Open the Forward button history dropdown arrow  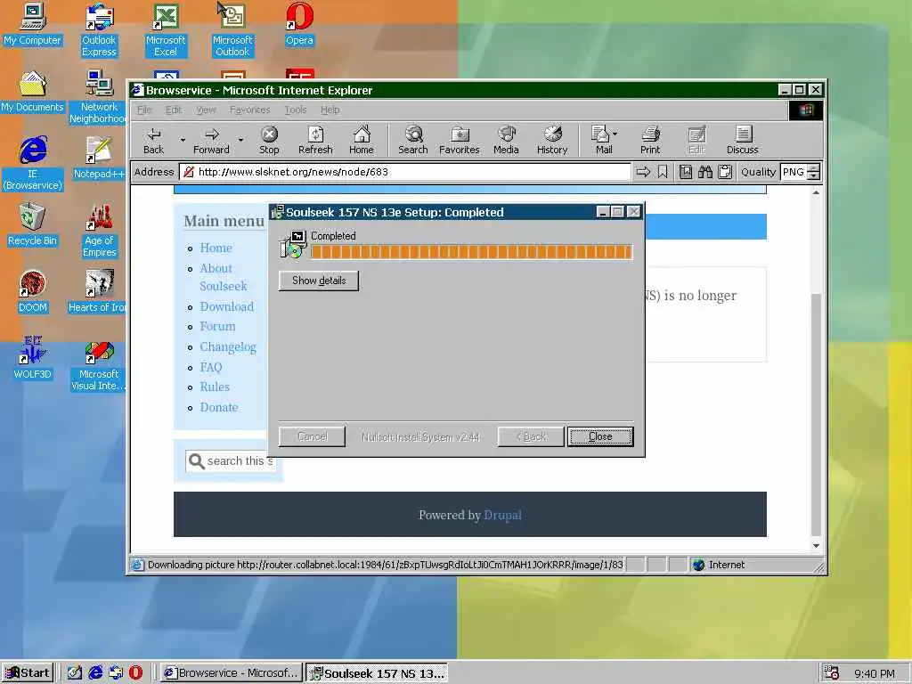tap(240, 140)
